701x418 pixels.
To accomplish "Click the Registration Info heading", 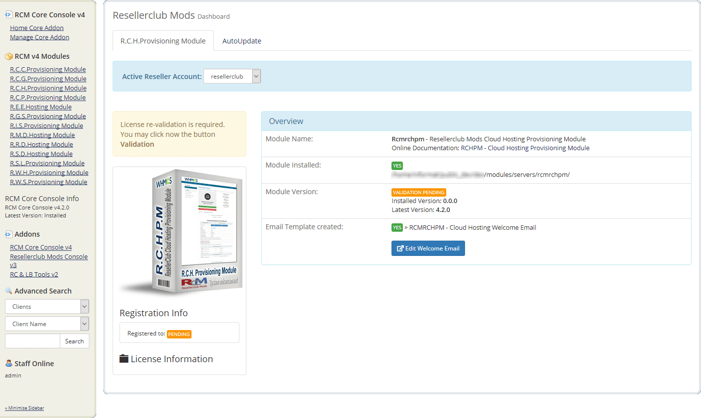I will pos(154,313).
